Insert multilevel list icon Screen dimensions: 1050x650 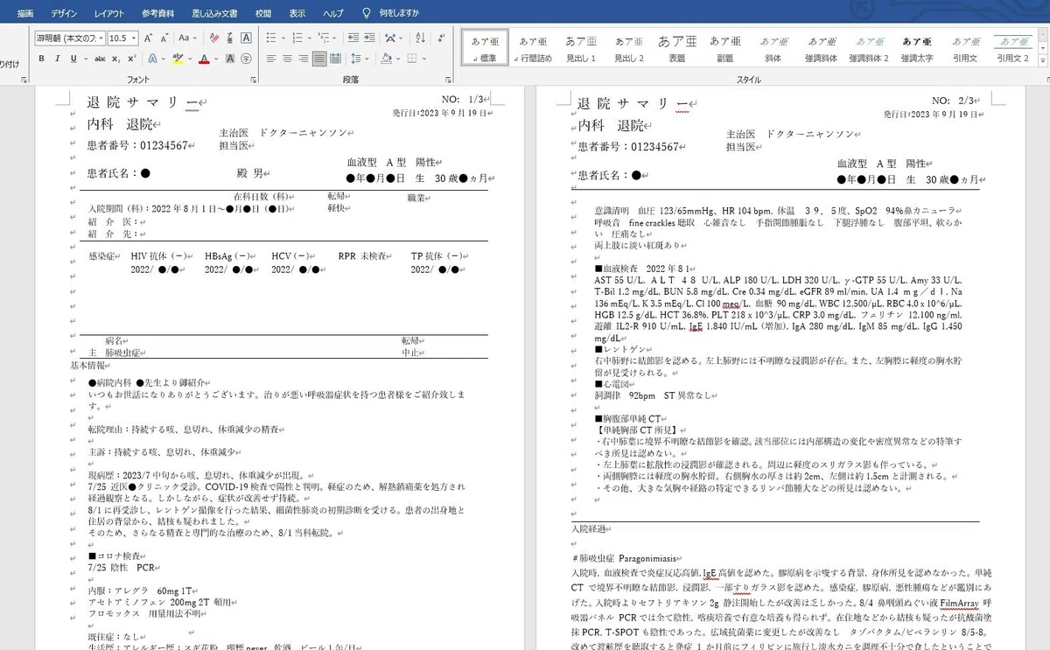pos(323,38)
